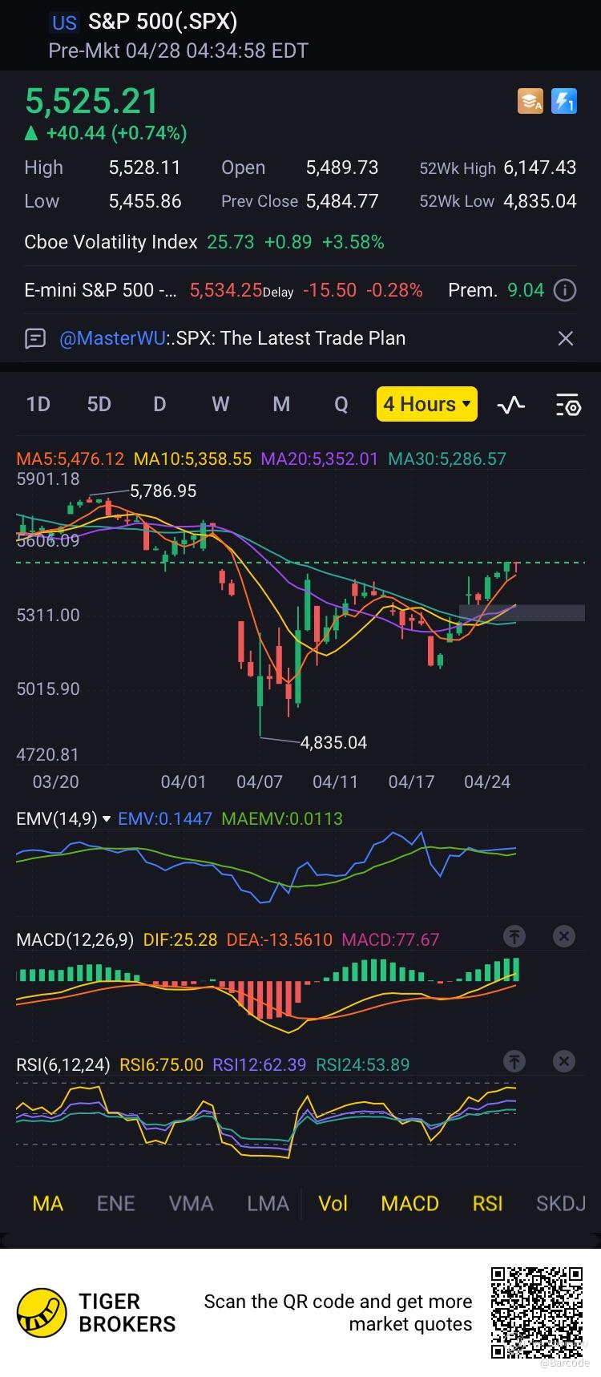Screen dimensions: 601x1377
Task: Select the D daily timeframe
Action: point(159,404)
